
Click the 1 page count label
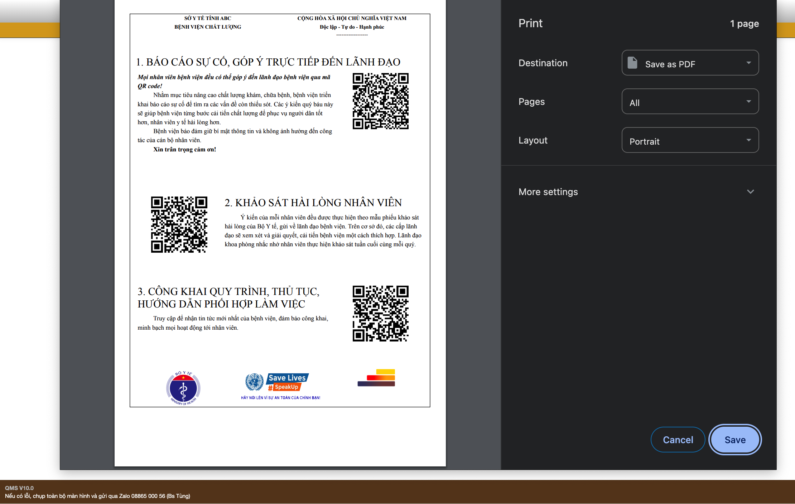[744, 24]
